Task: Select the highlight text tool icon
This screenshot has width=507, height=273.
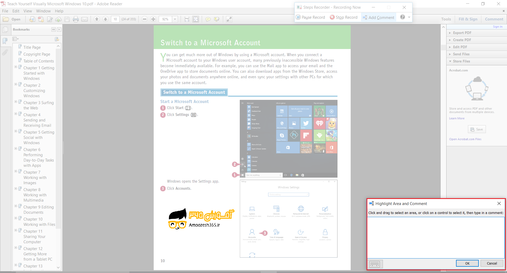Action: coord(217,19)
